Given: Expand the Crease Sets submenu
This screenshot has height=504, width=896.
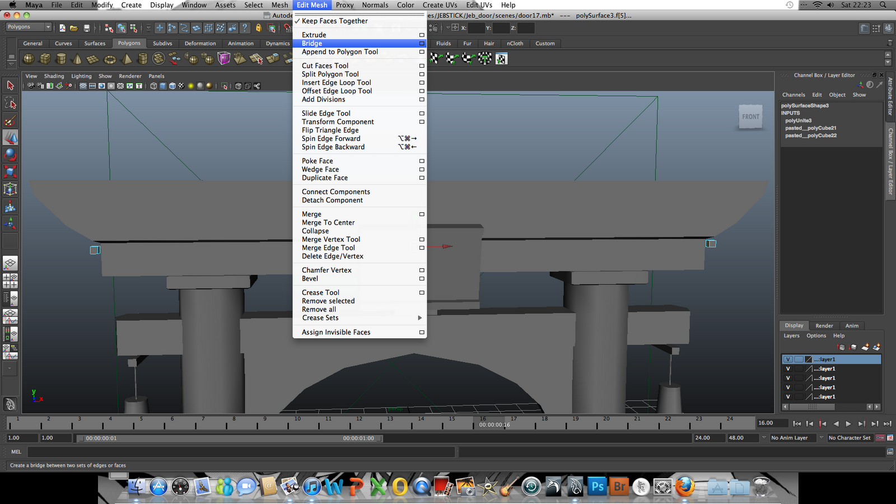Looking at the screenshot, I should coord(320,318).
